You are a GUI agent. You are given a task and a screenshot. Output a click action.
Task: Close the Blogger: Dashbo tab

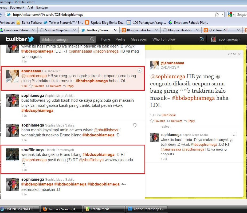[x=197, y=30]
